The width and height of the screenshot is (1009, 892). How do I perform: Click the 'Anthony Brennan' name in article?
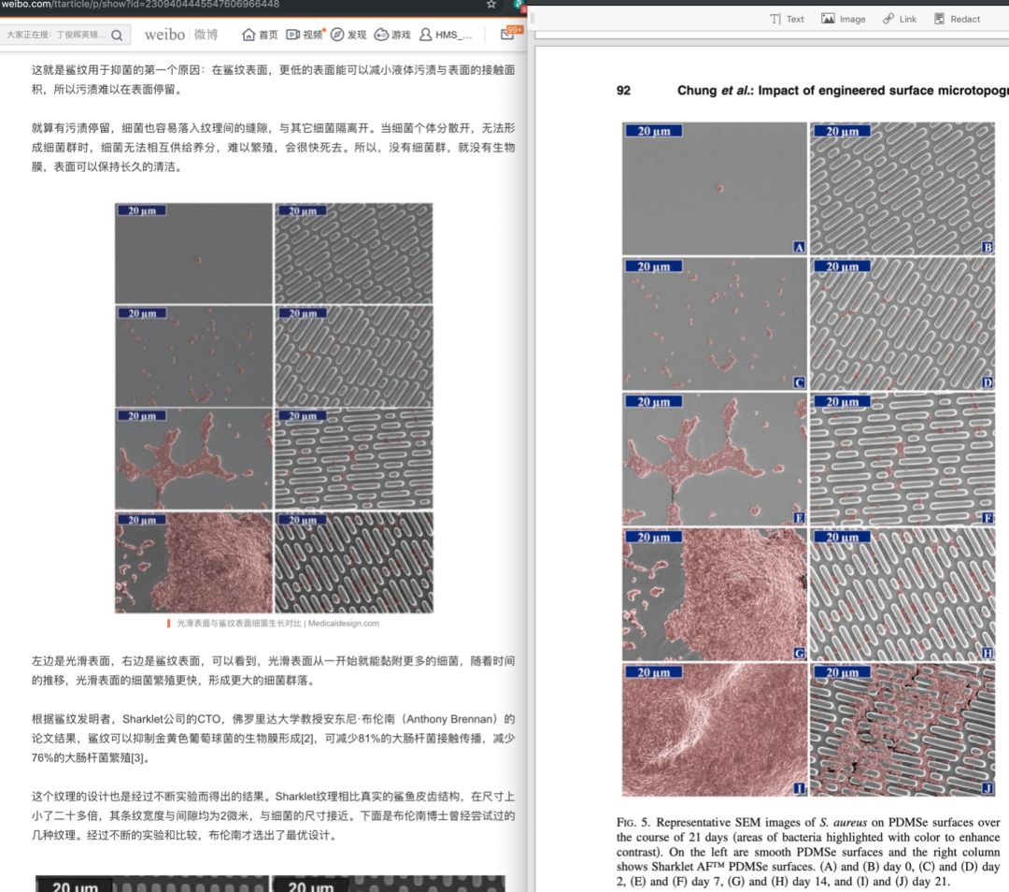tap(451, 719)
